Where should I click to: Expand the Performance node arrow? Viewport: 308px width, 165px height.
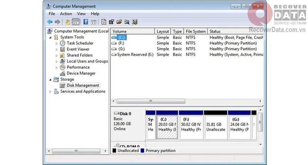(57, 67)
